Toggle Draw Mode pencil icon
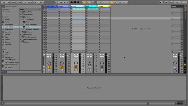Image resolution: width=188 pixels, height=106 pixels. point(161,2)
